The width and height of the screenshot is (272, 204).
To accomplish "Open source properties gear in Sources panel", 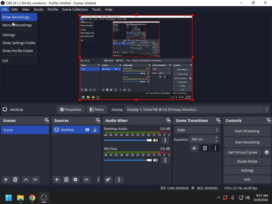I will point(75,180).
